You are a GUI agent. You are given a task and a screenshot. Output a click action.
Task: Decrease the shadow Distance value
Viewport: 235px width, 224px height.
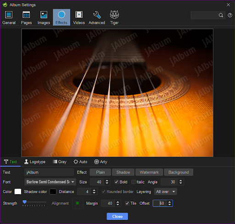94,193
